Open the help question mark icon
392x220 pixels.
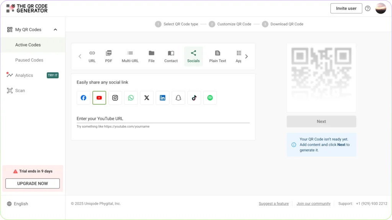367,8
